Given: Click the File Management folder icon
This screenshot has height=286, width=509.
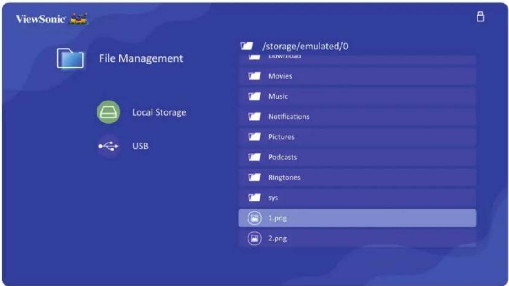Looking at the screenshot, I should tap(70, 58).
